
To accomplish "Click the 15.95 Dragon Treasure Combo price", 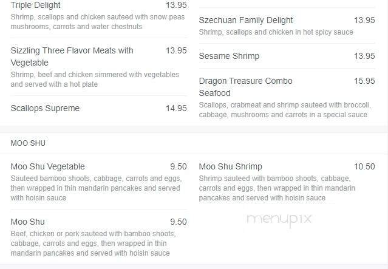I will coord(364,81).
